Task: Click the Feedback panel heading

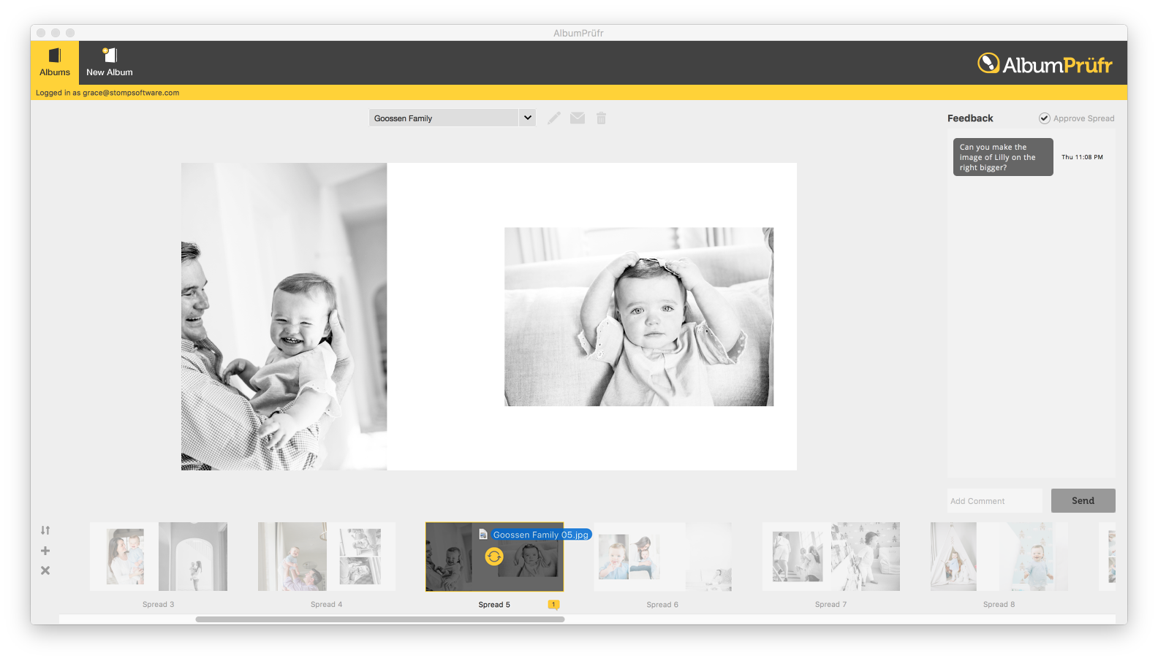Action: click(970, 118)
